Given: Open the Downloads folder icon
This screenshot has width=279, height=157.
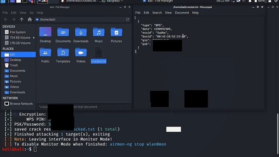Looking at the screenshot, I should (x=81, y=32).
